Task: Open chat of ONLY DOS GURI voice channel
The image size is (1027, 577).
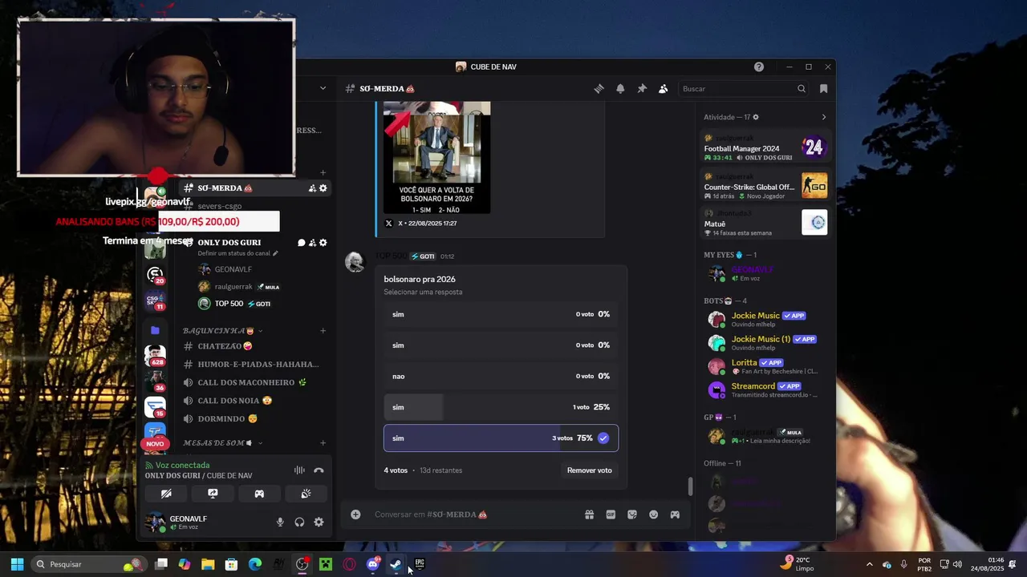Action: 302,243
